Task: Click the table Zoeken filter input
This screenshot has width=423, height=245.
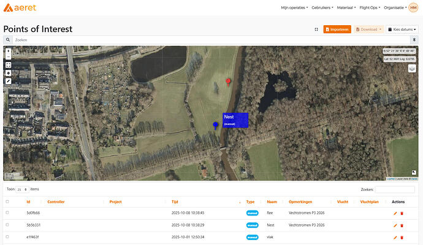Action: 395,190
